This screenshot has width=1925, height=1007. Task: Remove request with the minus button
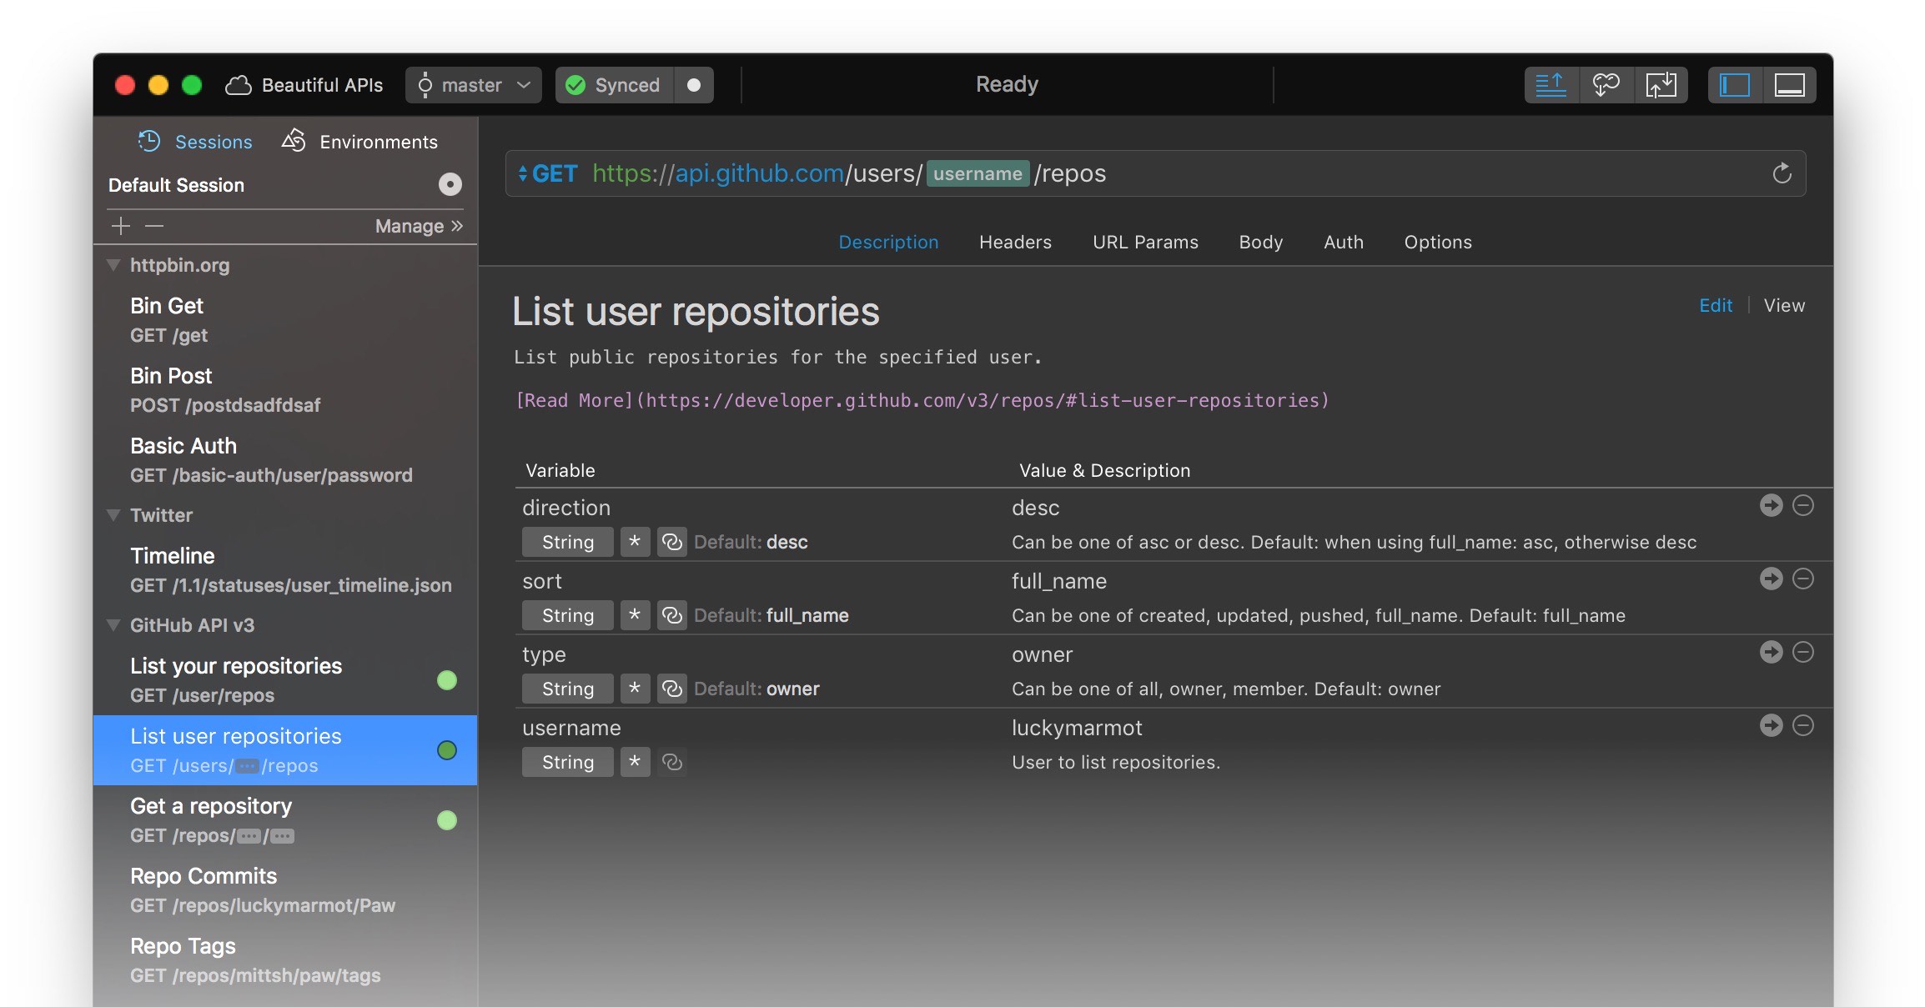(x=154, y=226)
